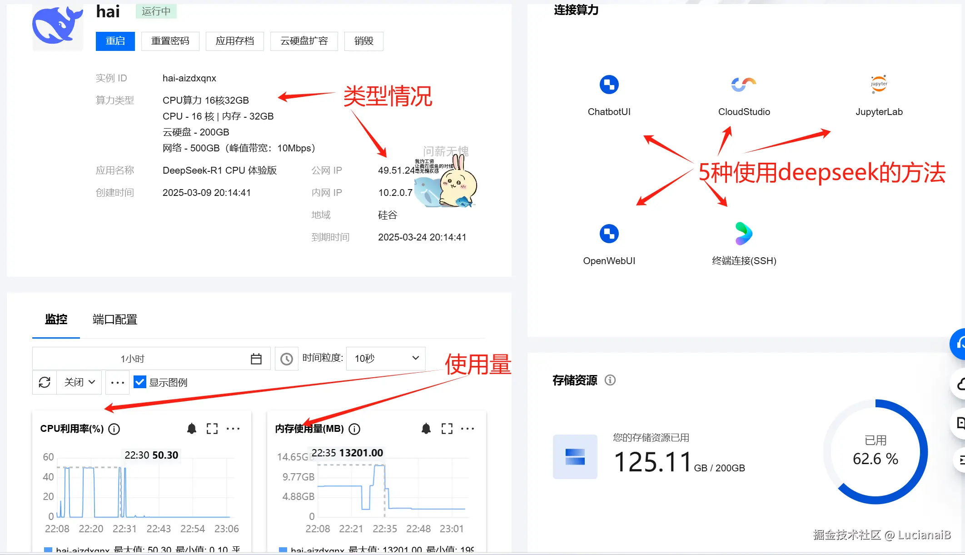Open the OpenWebUI connection icon
The height and width of the screenshot is (555, 965).
click(609, 234)
